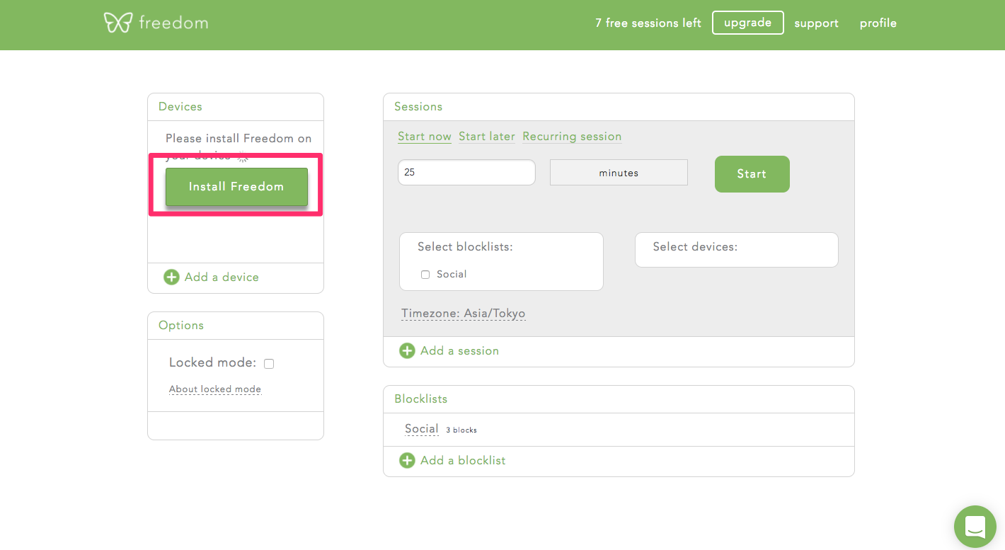Screen dimensions: 1005x550
Task: Click the Options panel heading
Action: point(181,325)
